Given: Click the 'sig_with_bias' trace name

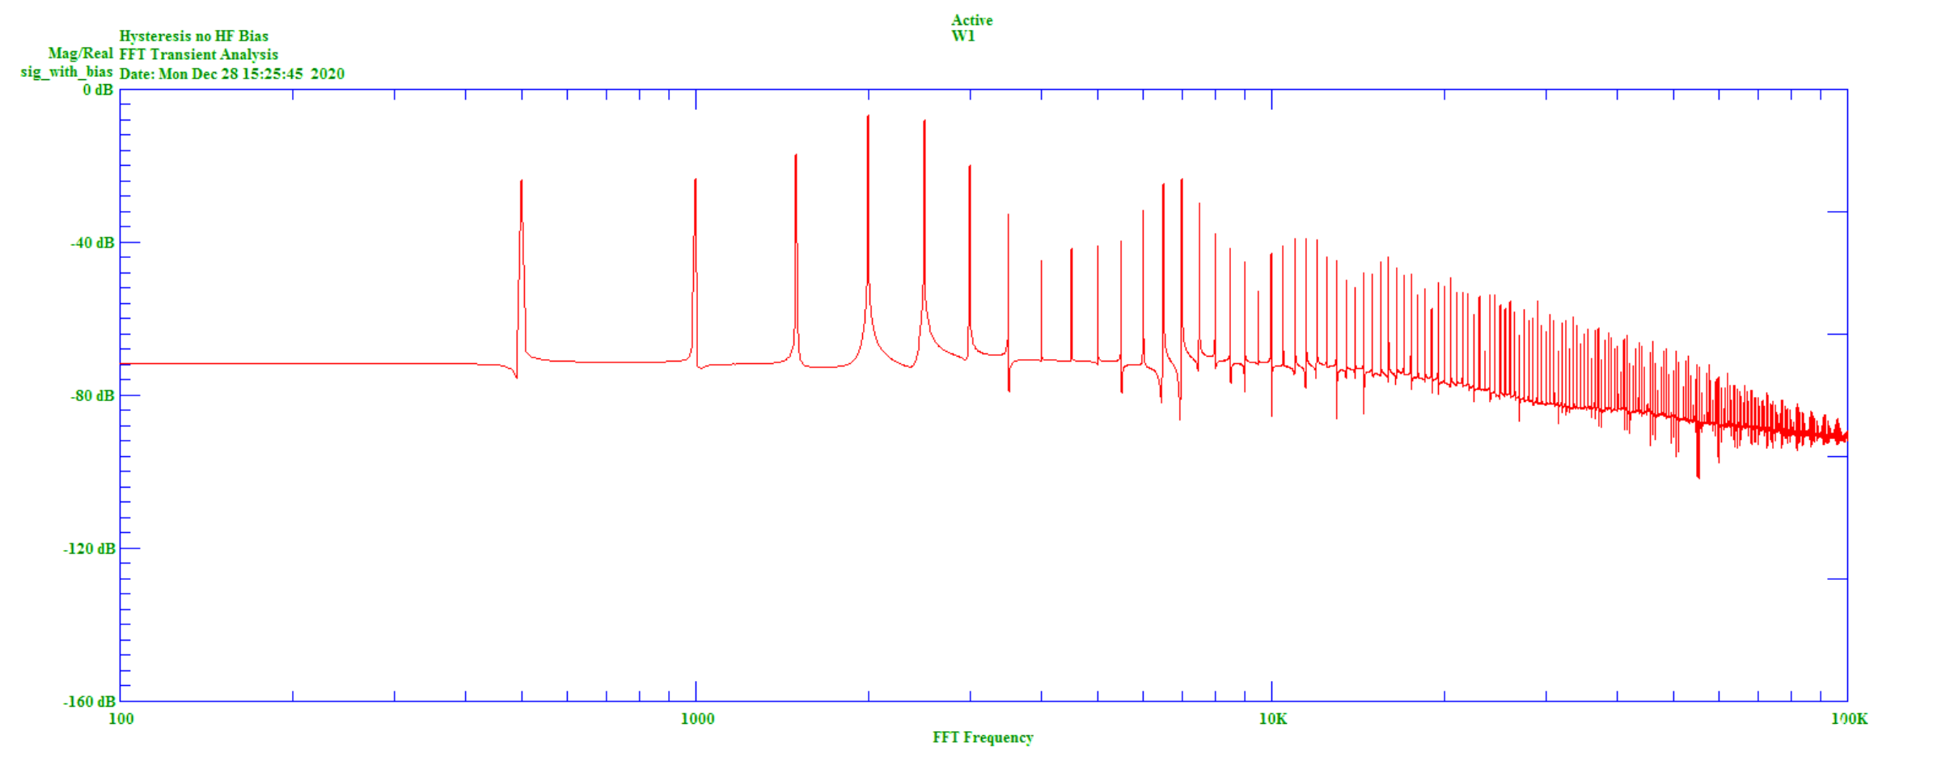Looking at the screenshot, I should coord(66,72).
